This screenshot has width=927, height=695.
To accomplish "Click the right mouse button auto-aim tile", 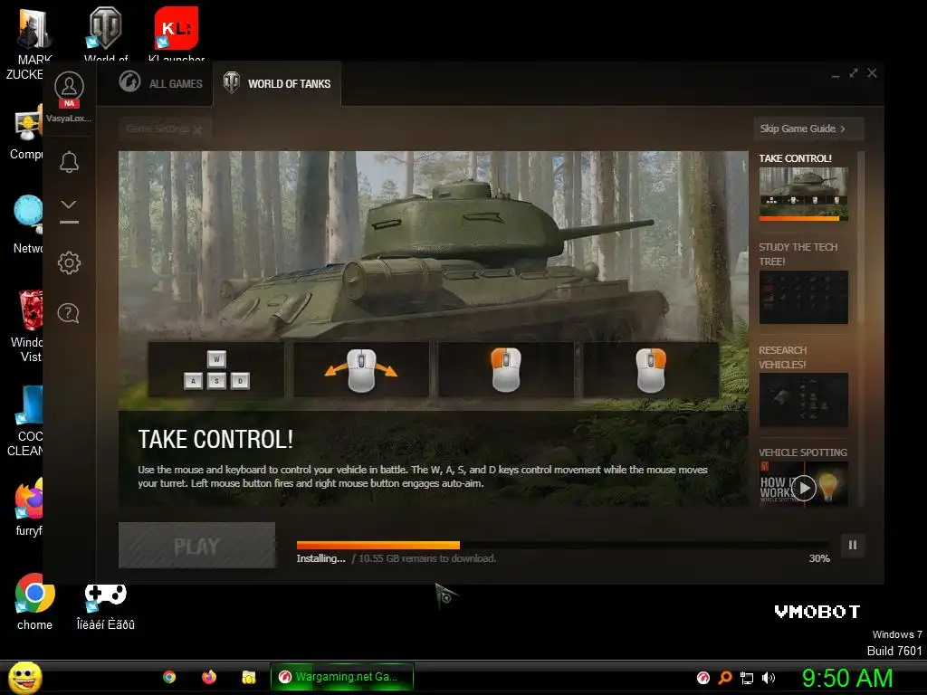I will tap(651, 370).
